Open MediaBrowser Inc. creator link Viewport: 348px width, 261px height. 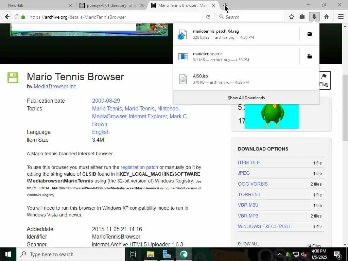point(55,87)
